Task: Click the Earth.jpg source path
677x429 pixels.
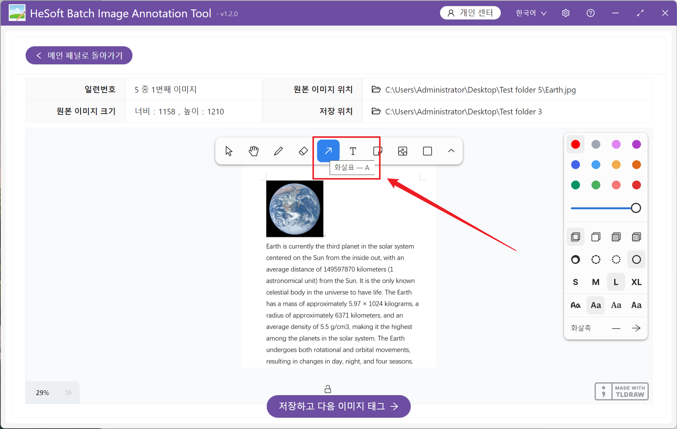Action: pos(481,90)
